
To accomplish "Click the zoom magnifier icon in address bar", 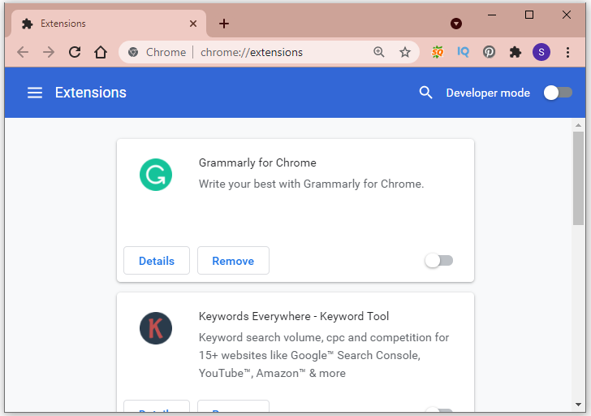I will point(379,52).
